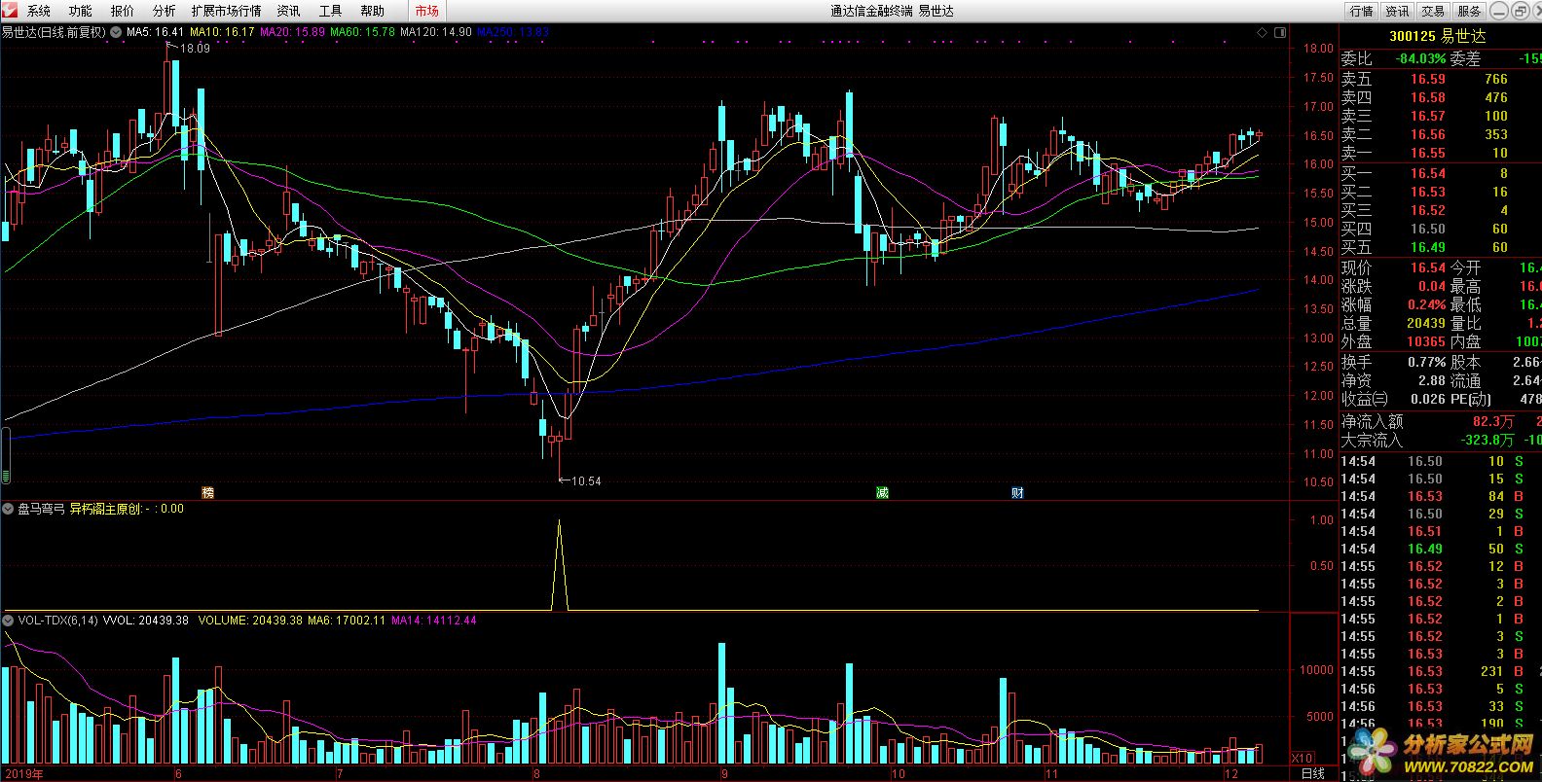Open the 扩展市场行情 menu
Image resolution: width=1542 pixels, height=782 pixels.
[227, 11]
